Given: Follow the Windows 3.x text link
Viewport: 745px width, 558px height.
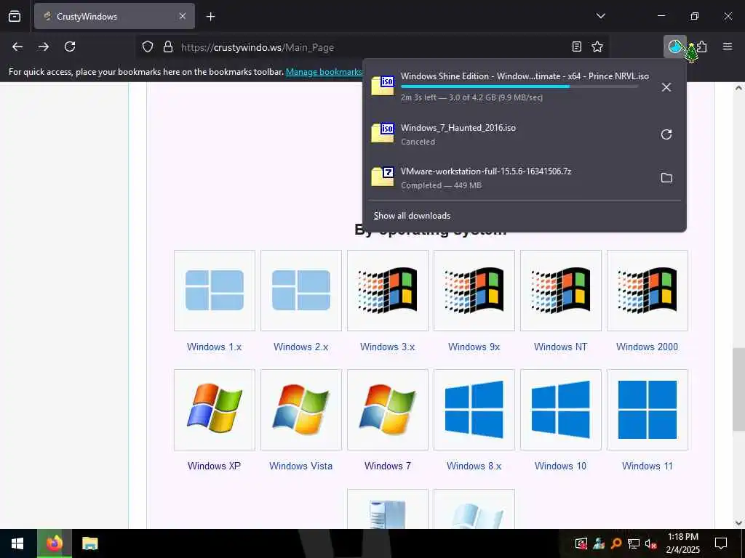Looking at the screenshot, I should [x=388, y=347].
